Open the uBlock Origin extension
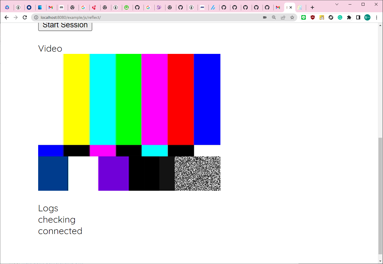The width and height of the screenshot is (383, 264). click(313, 17)
